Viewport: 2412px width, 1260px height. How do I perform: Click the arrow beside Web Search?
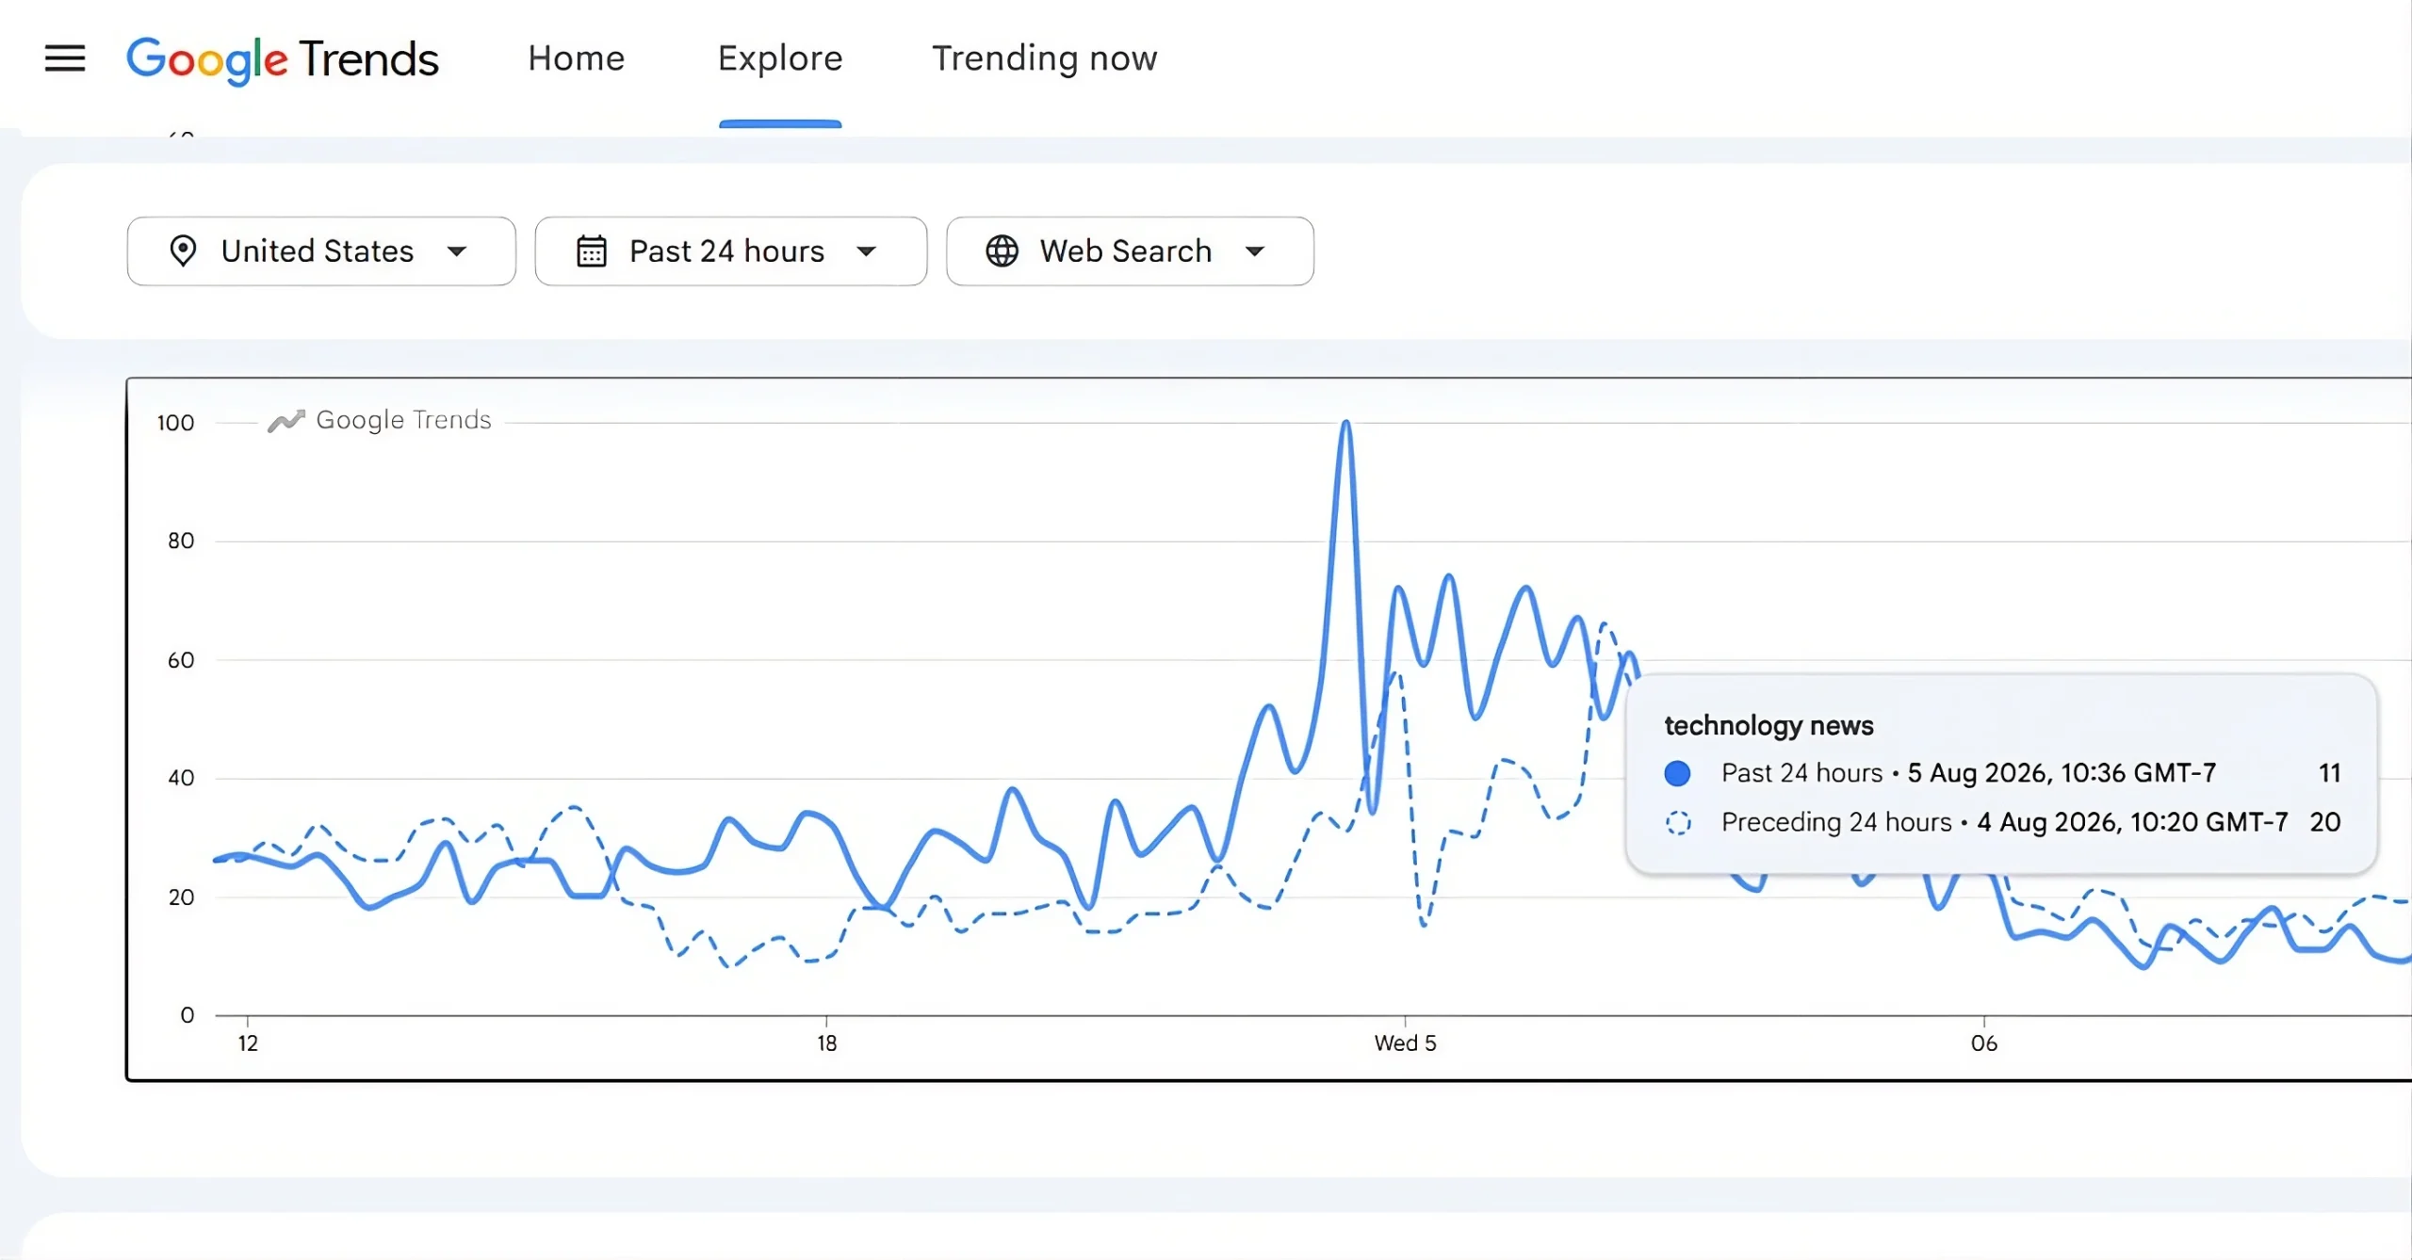click(x=1255, y=252)
